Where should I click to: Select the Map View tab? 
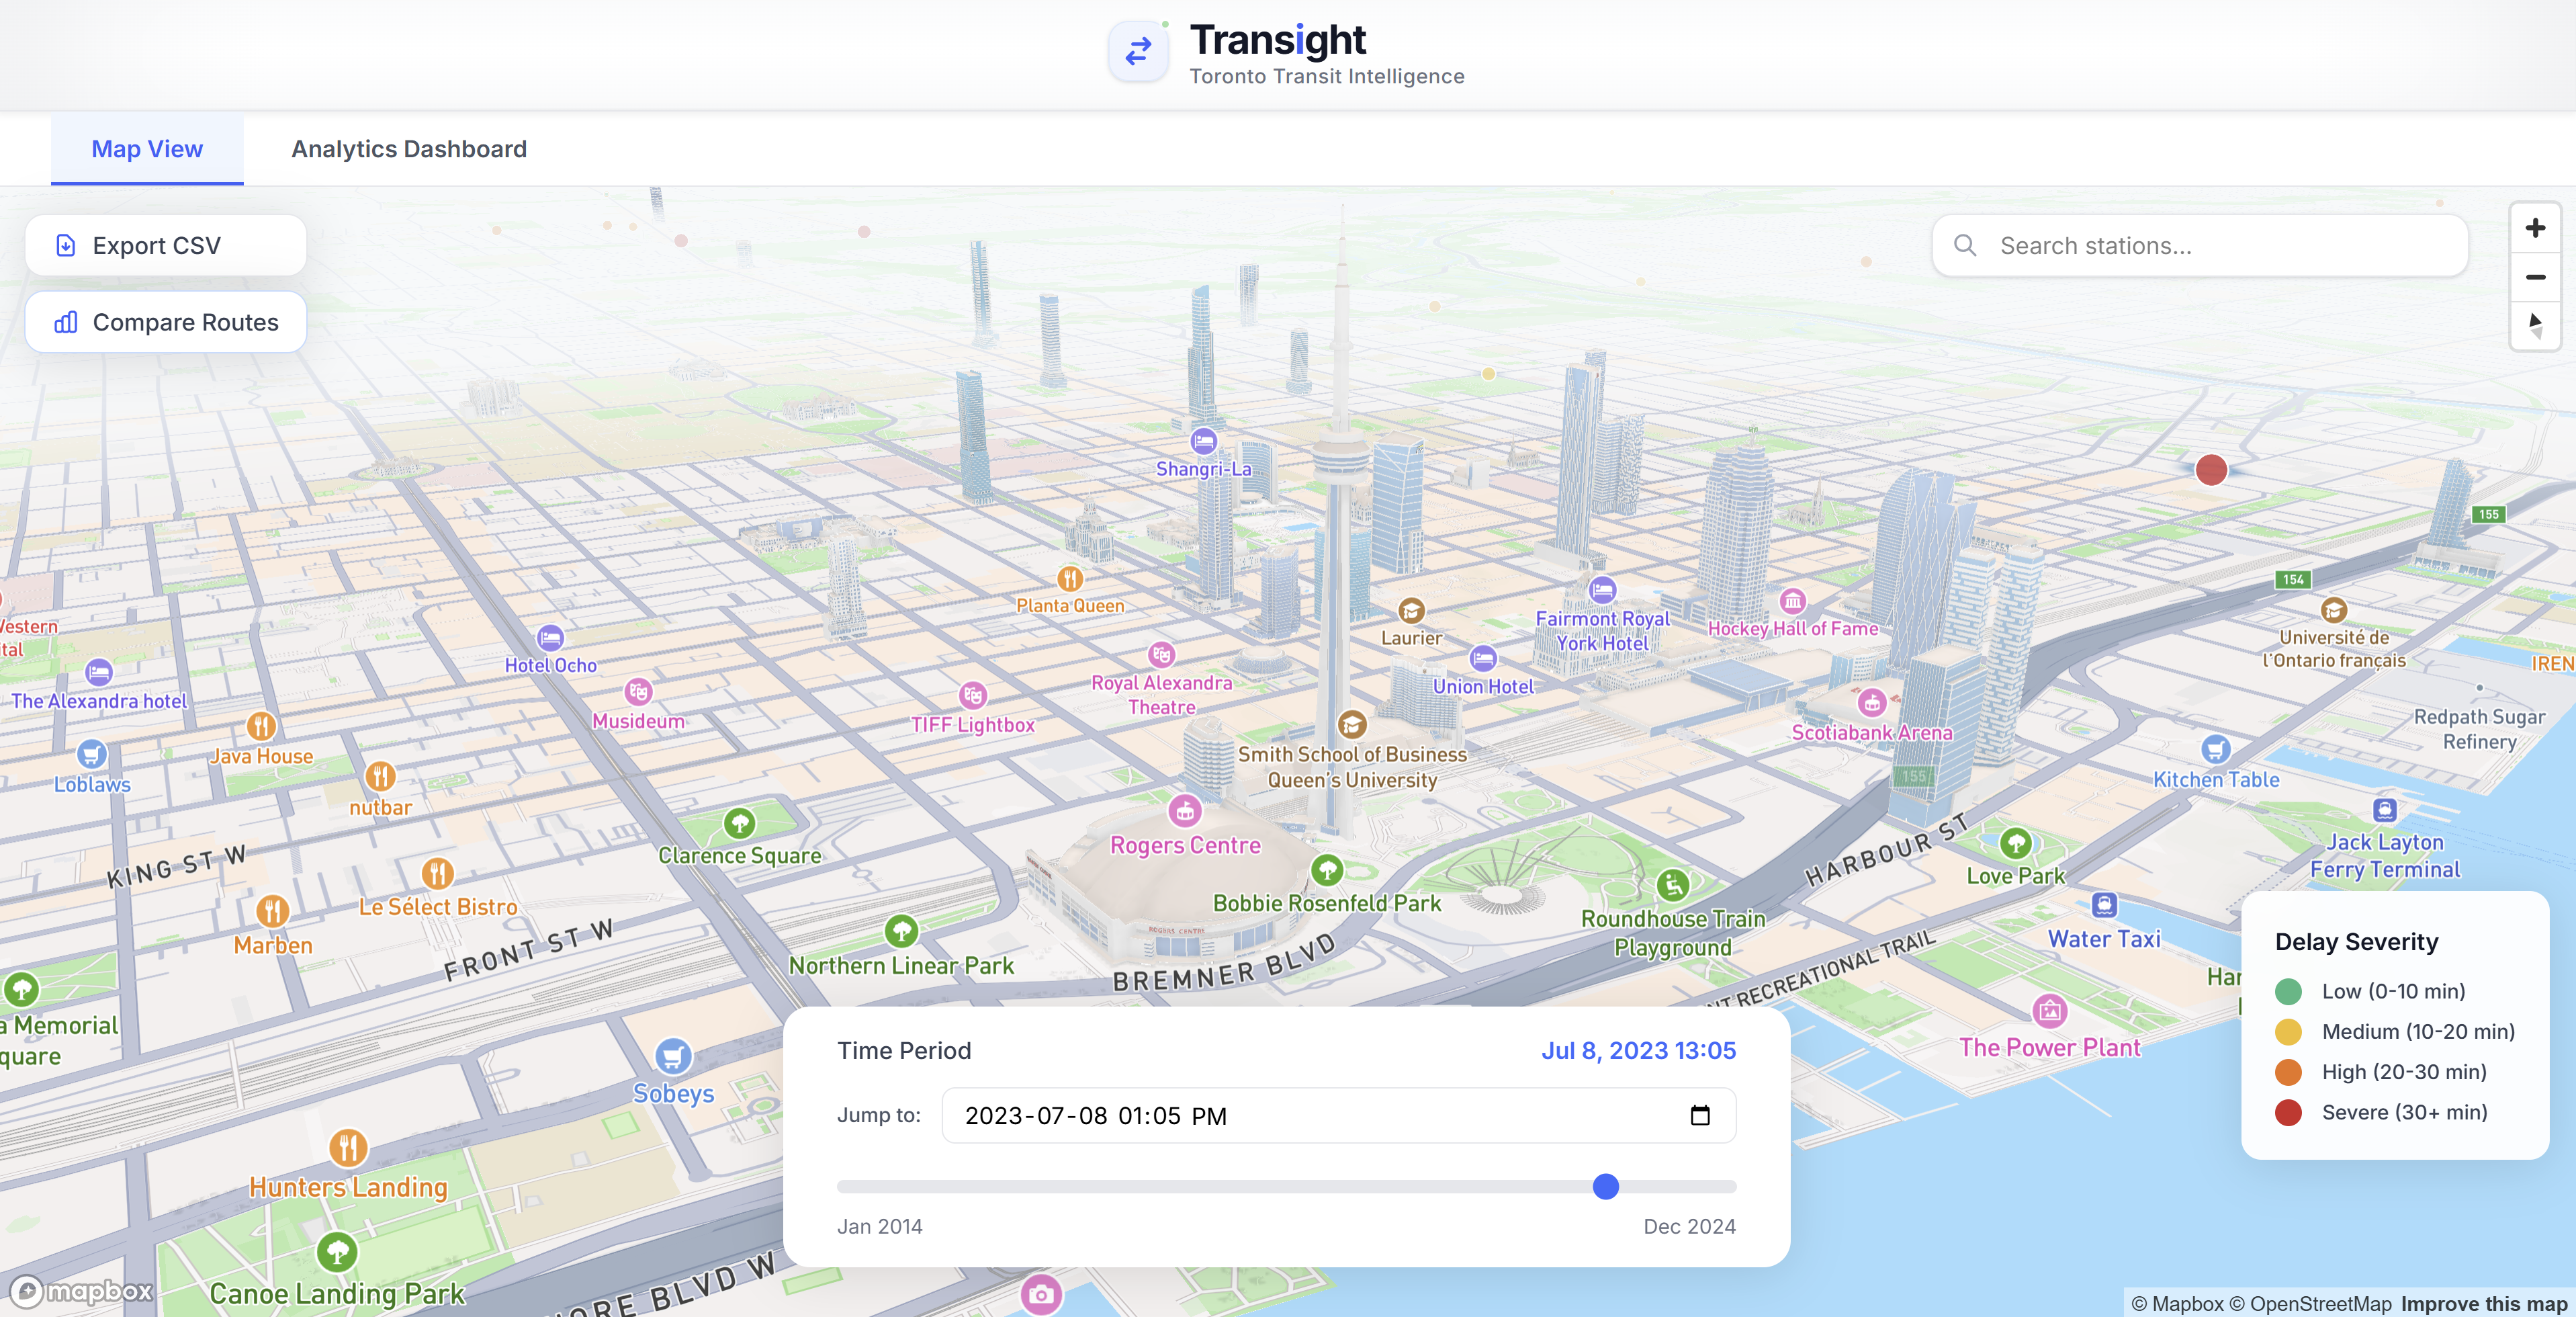pyautogui.click(x=147, y=149)
